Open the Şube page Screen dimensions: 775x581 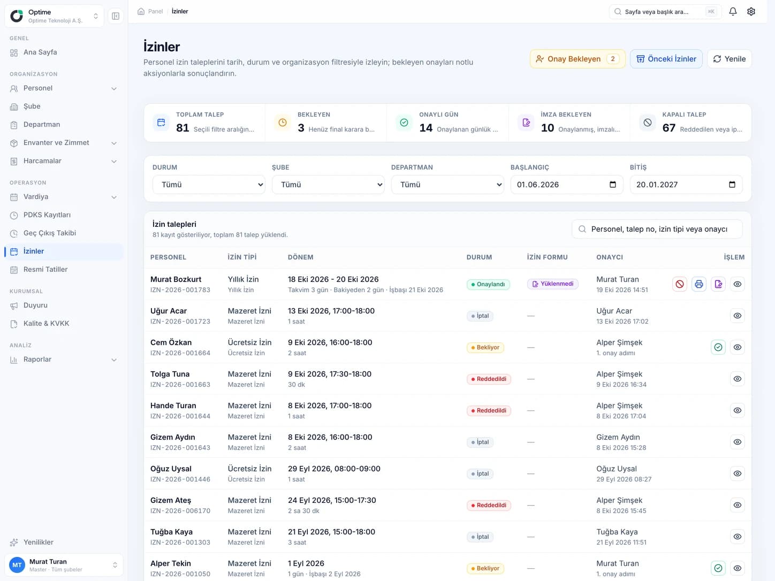(64, 106)
